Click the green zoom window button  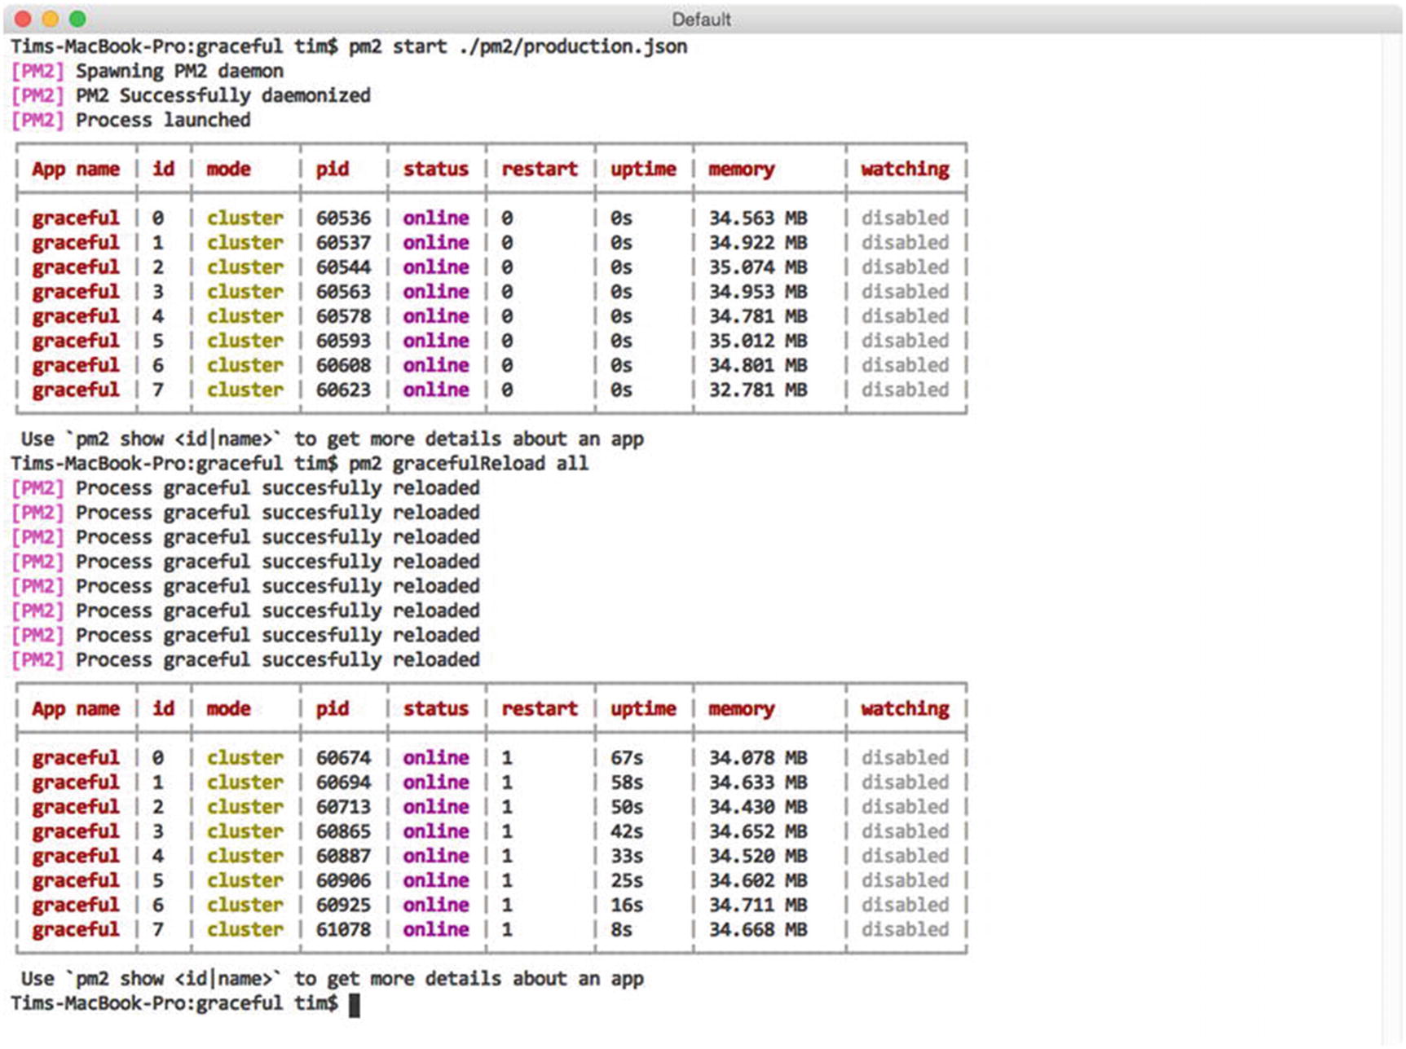77,18
